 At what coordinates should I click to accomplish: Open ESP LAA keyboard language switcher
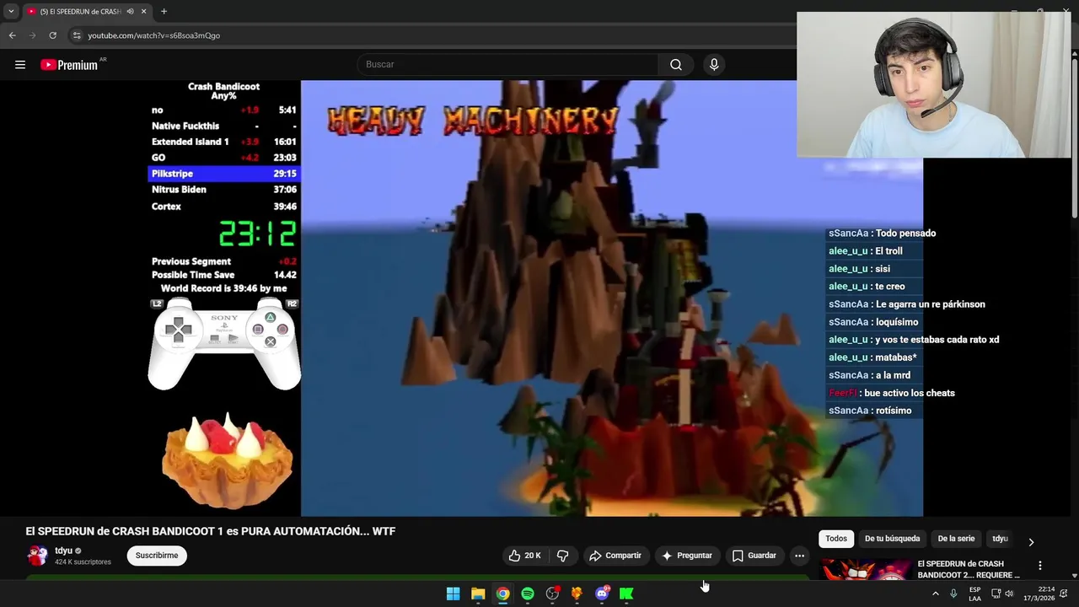[x=974, y=594]
